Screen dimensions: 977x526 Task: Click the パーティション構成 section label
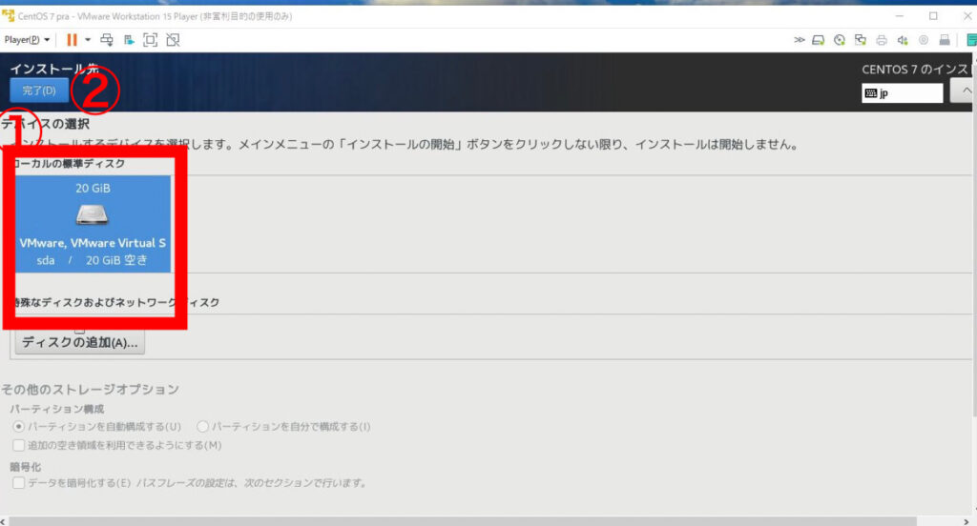point(56,409)
